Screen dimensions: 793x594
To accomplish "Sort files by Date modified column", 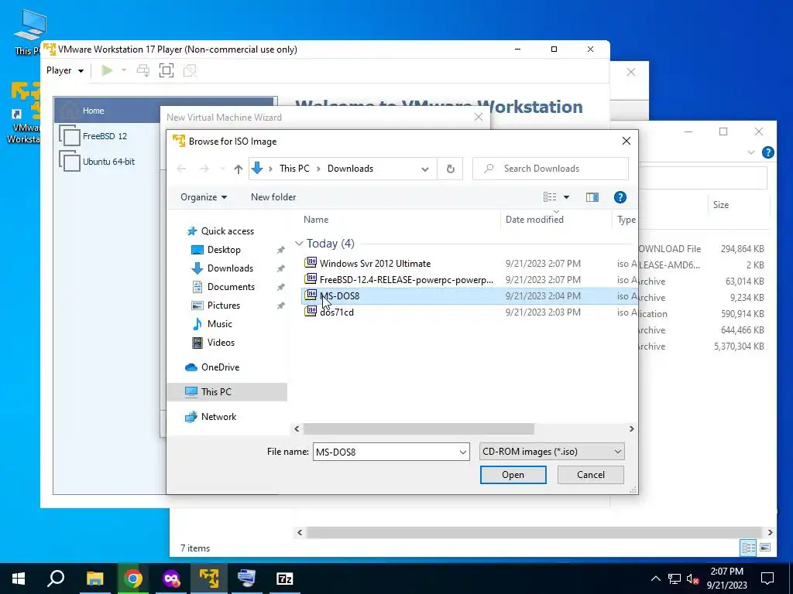I will [534, 219].
